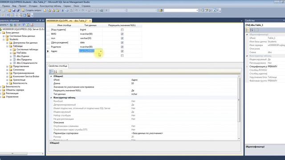Click the Save (floppy disk) toolbar icon
Viewport: 285px width, 160px height.
point(14,10)
